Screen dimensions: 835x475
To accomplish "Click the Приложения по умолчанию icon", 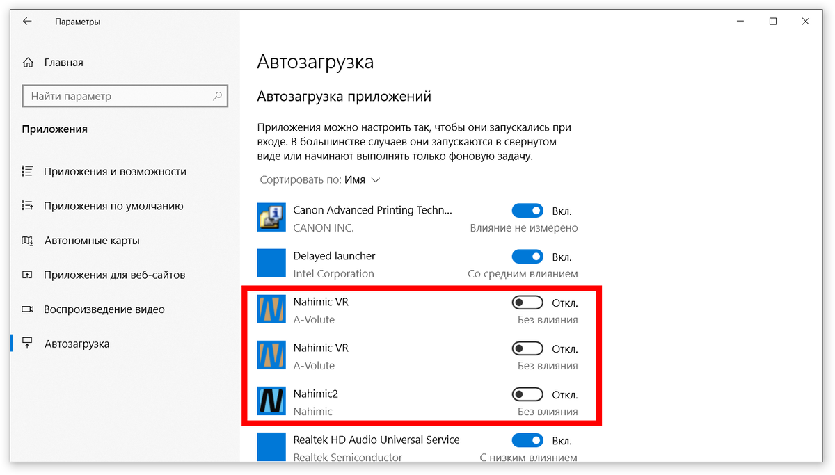I will coord(28,206).
